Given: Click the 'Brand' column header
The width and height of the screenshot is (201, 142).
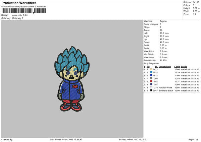Looking at the screenshot, I should tap(184, 67).
